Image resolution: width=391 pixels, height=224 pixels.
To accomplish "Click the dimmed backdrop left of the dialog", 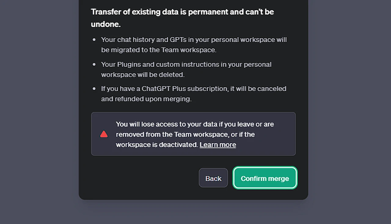I will point(39,112).
